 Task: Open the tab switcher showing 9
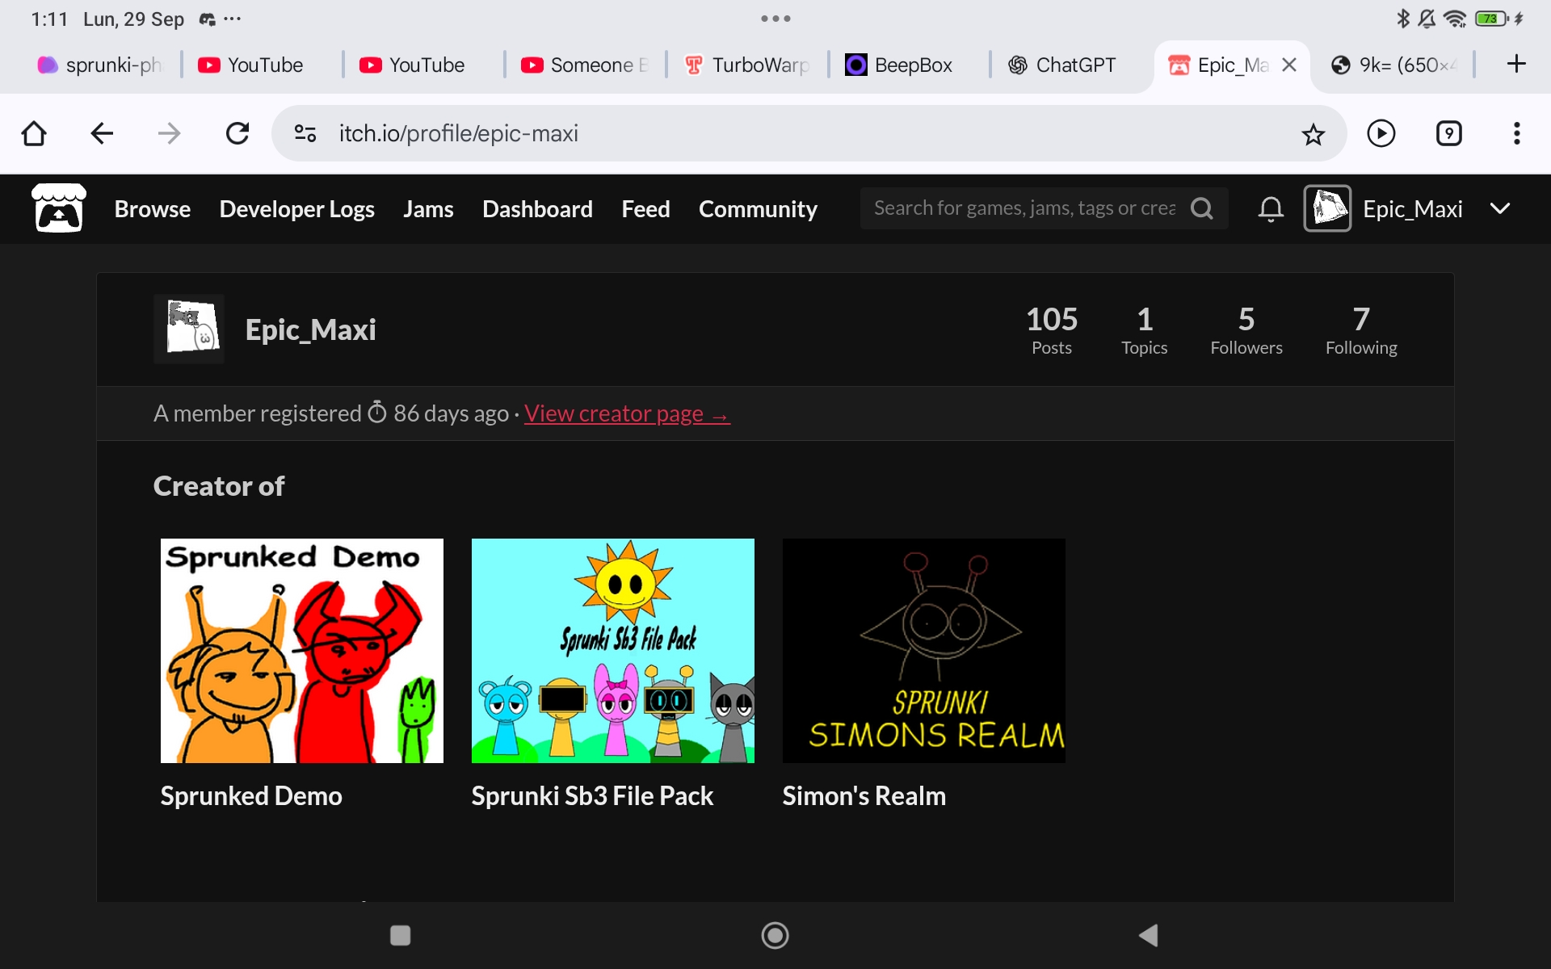(1448, 134)
